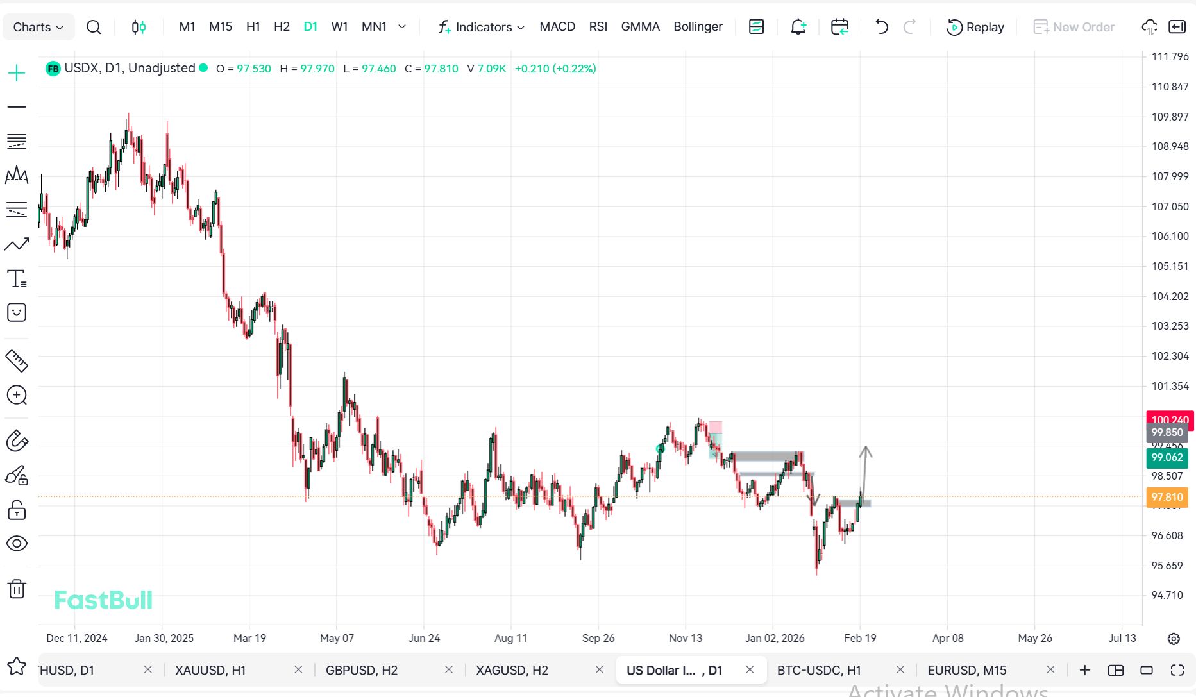Click the undo arrow icon

tap(882, 27)
